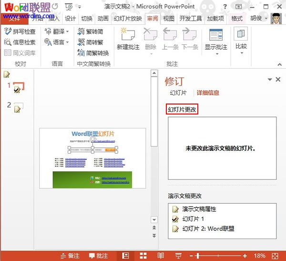Open the 胡俊 account dropdown
Screen dimensions: 286x261
(x=259, y=18)
